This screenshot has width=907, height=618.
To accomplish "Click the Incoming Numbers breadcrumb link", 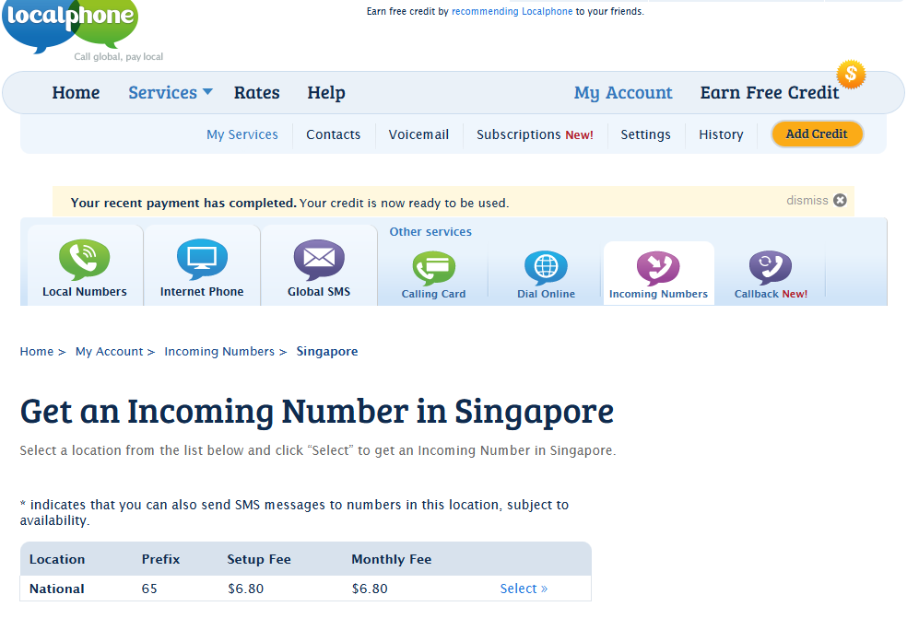I will (219, 352).
